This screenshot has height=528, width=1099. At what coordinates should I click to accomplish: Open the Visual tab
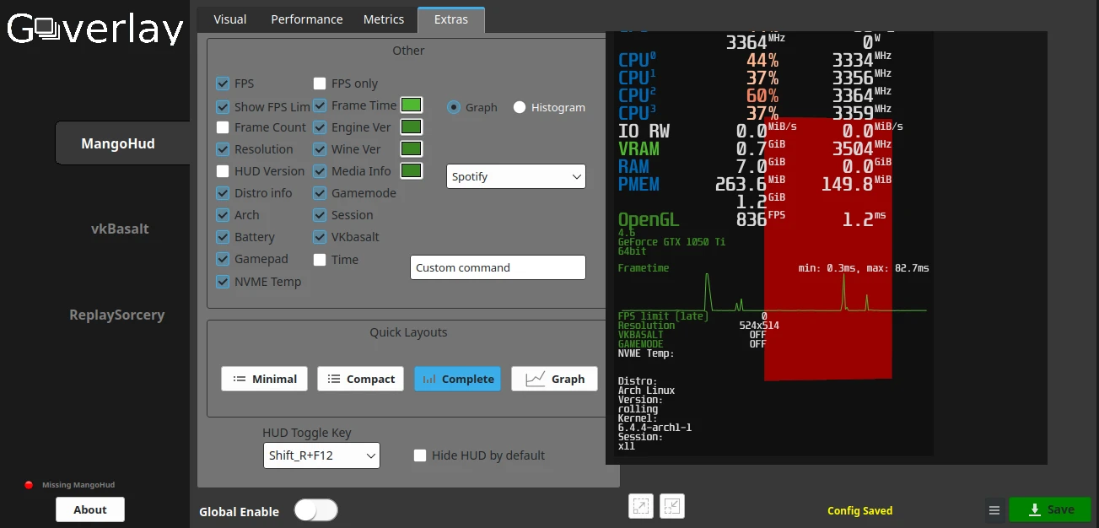coord(229,19)
